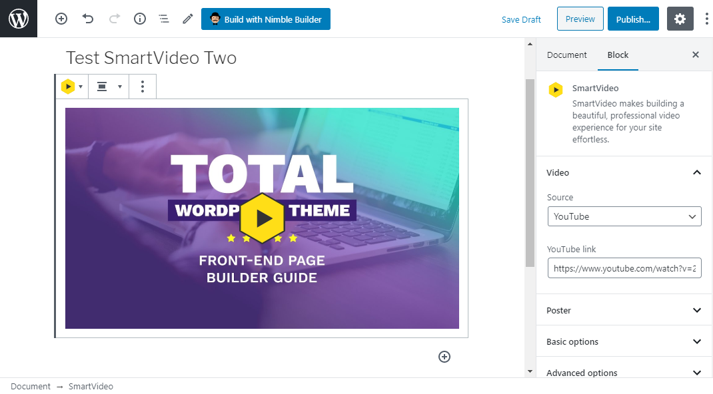Image resolution: width=713 pixels, height=394 pixels.
Task: Click the editor scrollbar down arrow
Action: (530, 371)
